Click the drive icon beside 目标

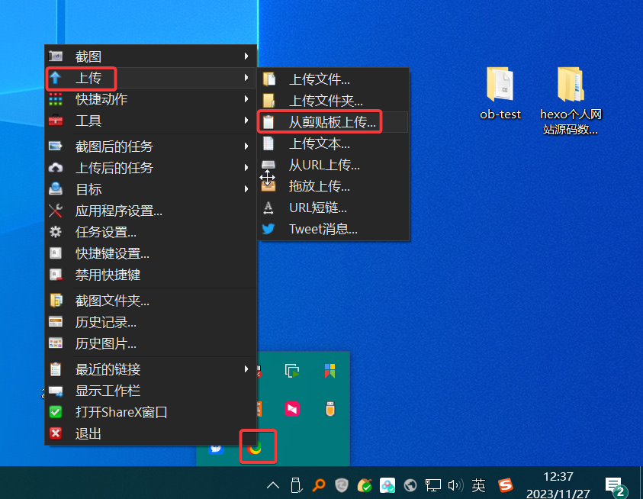pos(56,188)
